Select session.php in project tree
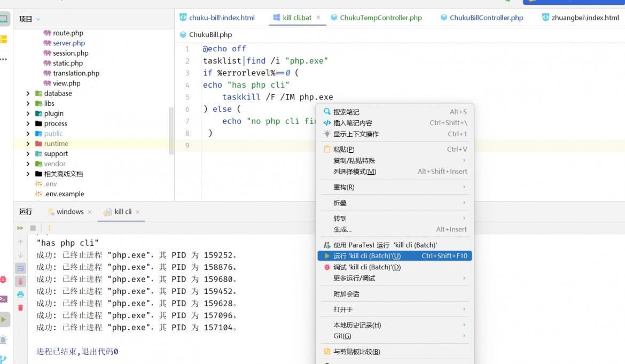The image size is (625, 364). tap(71, 53)
